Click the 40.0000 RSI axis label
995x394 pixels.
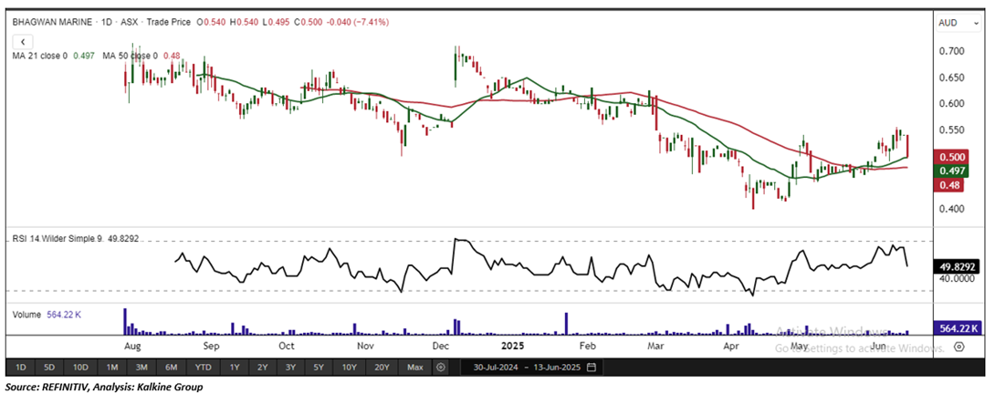pos(957,278)
